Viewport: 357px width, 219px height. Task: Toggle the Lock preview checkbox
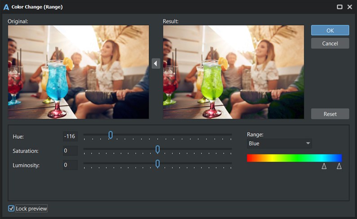[11, 208]
